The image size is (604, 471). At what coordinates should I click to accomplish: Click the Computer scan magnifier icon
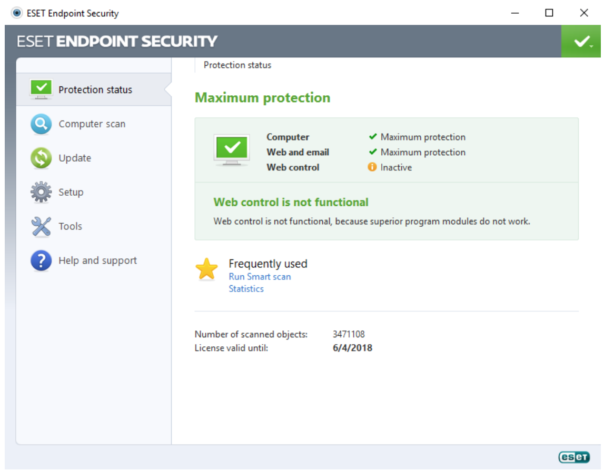(41, 124)
